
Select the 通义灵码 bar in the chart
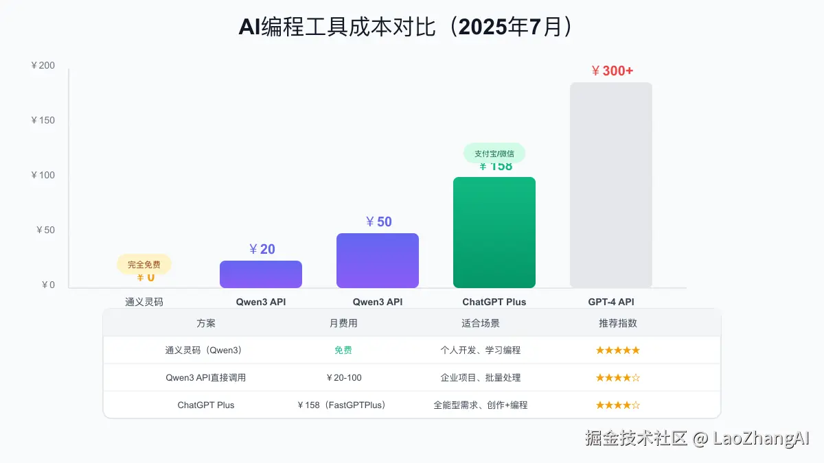point(144,283)
